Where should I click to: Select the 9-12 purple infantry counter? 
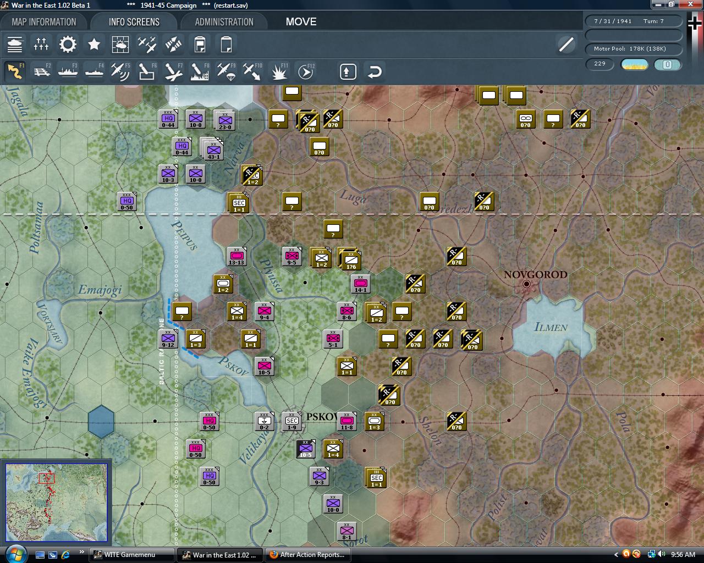click(168, 338)
